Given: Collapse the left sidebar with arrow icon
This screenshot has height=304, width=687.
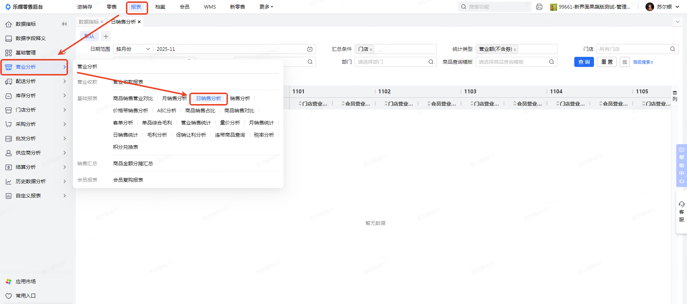Looking at the screenshot, I should (x=64, y=24).
